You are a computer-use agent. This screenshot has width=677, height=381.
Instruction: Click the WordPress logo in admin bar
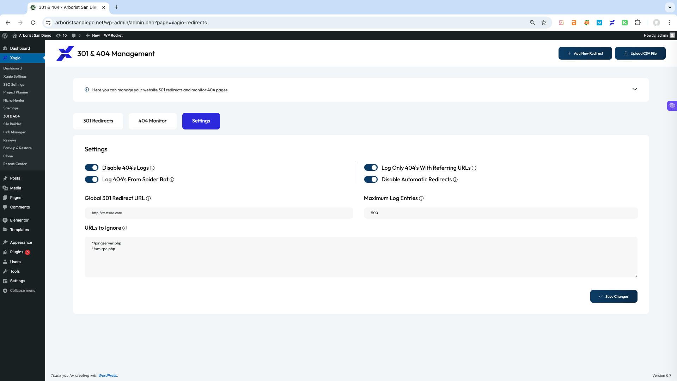click(x=5, y=36)
